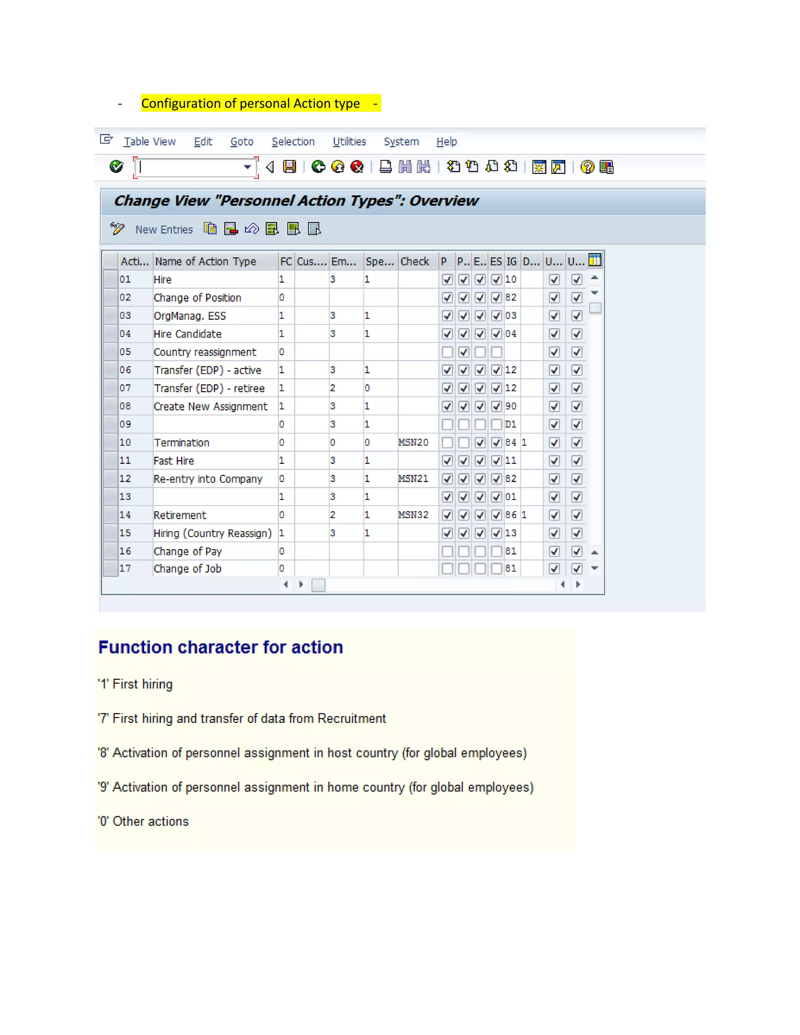Click the Print icon in toolbar
The height and width of the screenshot is (1035, 800).
[386, 167]
